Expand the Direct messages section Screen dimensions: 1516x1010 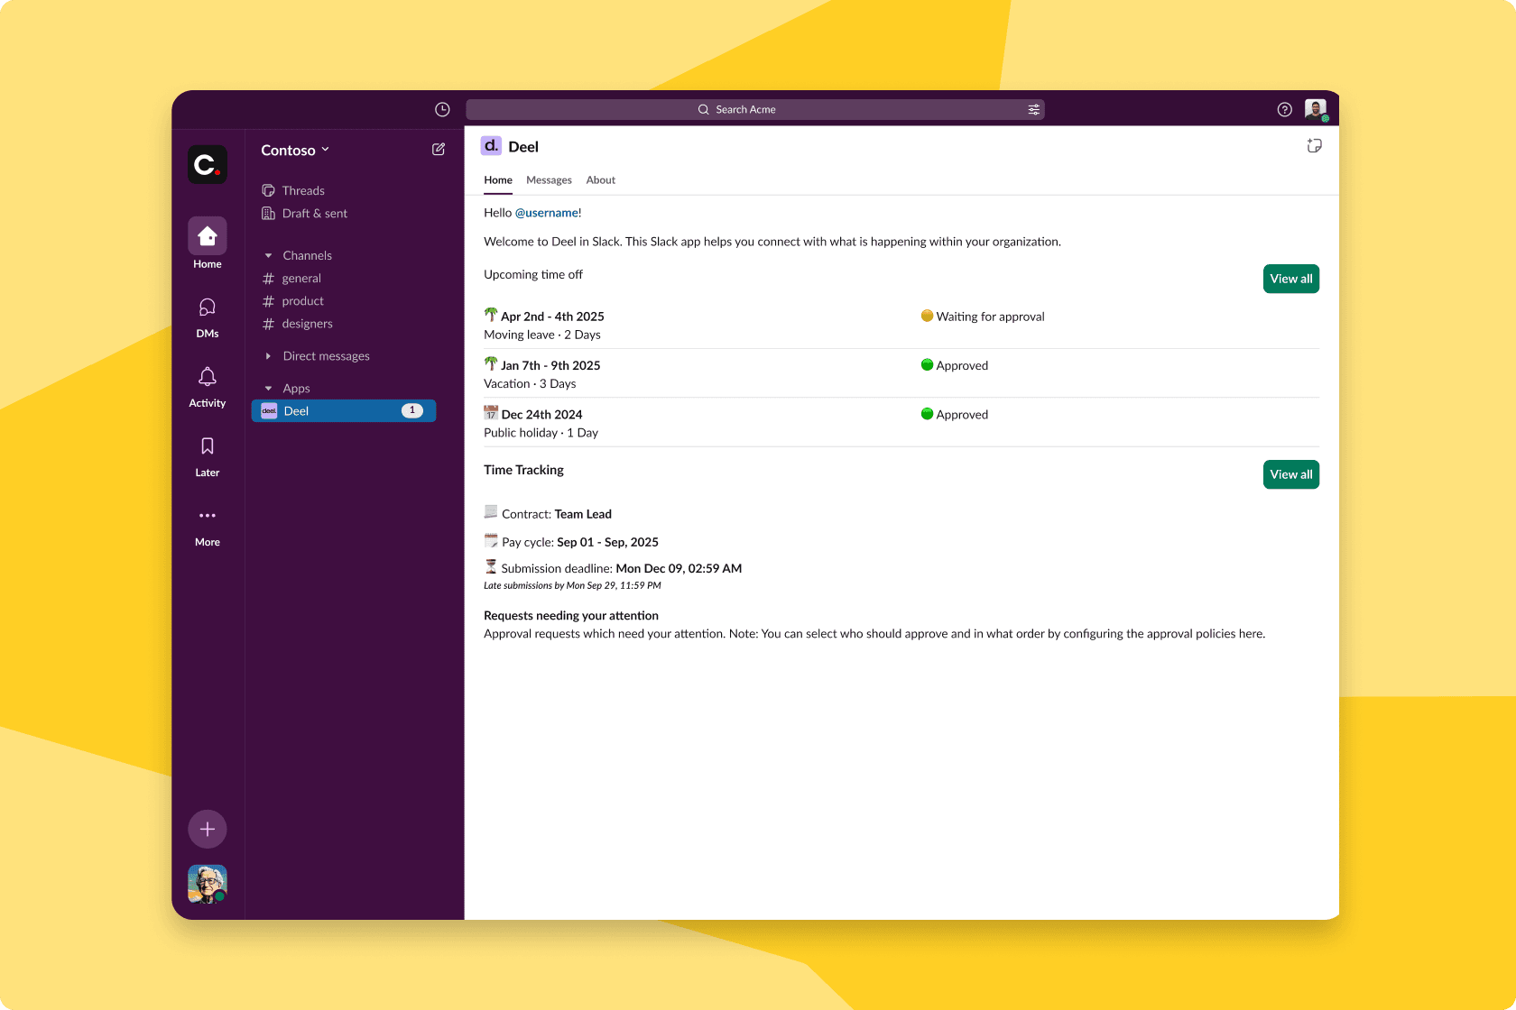(x=270, y=355)
